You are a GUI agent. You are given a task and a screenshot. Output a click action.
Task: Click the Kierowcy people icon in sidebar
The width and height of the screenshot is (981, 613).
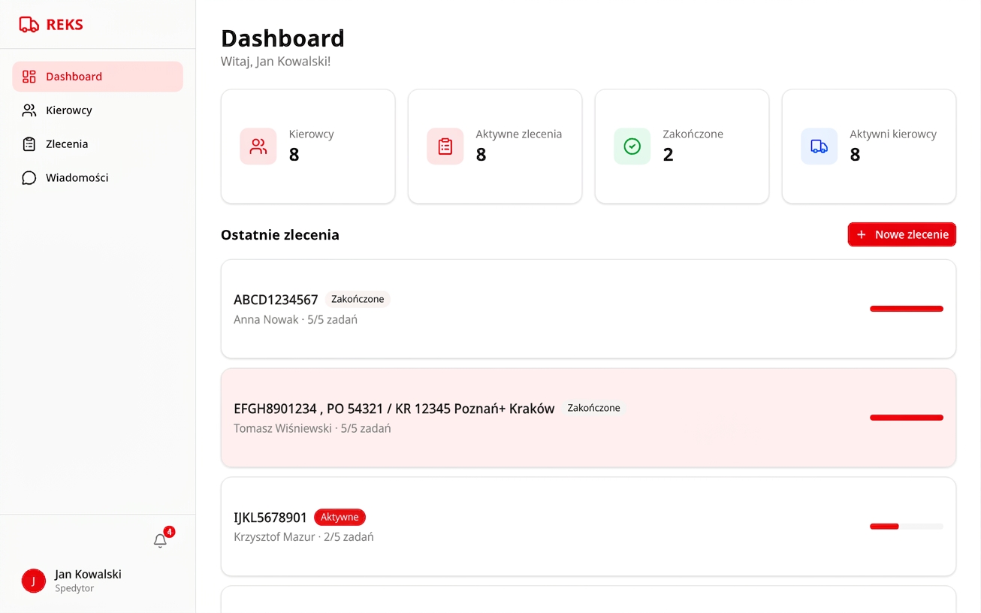29,110
